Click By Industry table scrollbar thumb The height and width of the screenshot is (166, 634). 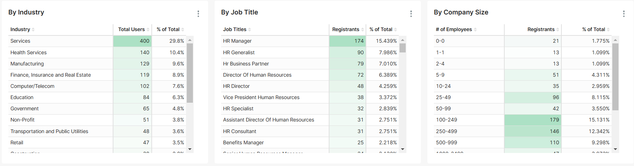tap(190, 73)
